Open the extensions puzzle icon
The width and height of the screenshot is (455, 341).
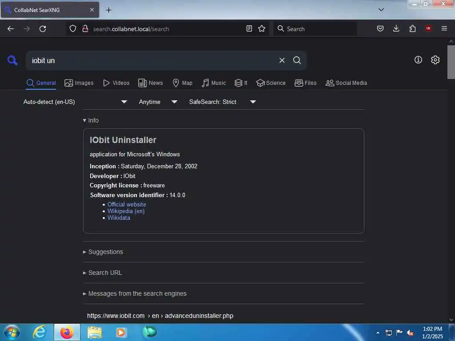tap(412, 28)
